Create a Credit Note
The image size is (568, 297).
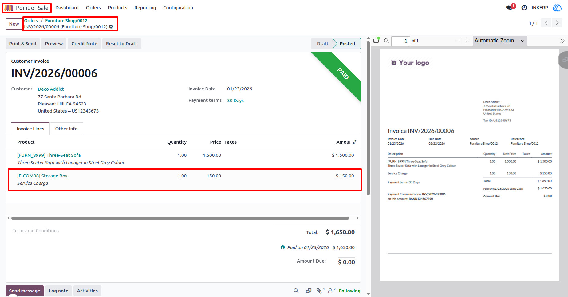click(84, 44)
